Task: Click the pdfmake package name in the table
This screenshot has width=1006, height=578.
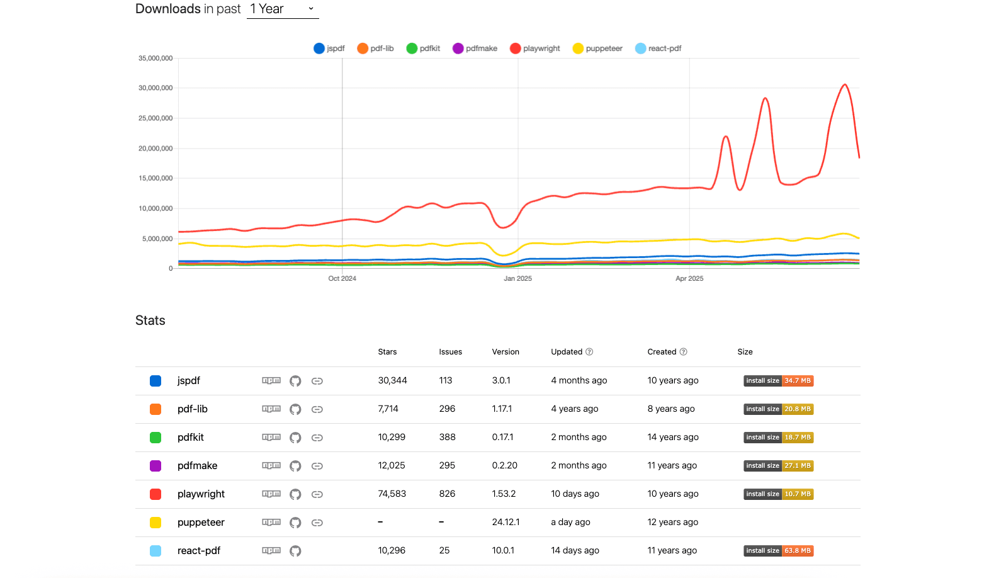Action: (x=197, y=466)
